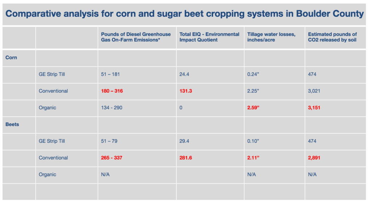Click the corn GE Strip Till 51 – 181 cell
Image resolution: width=371 pixels, height=205 pixels.
pos(110,74)
